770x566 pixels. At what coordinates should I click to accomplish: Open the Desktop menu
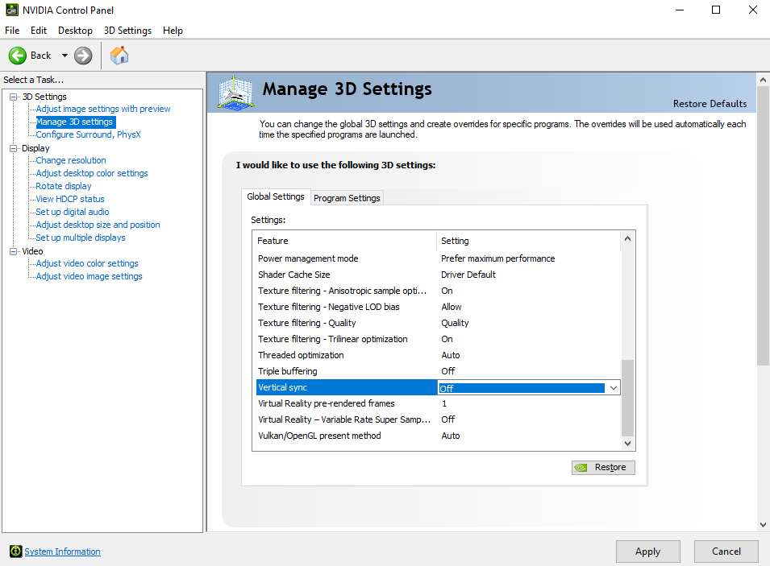75,31
